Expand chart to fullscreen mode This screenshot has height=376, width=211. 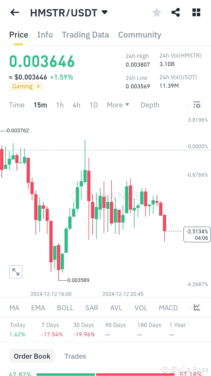[16, 272]
